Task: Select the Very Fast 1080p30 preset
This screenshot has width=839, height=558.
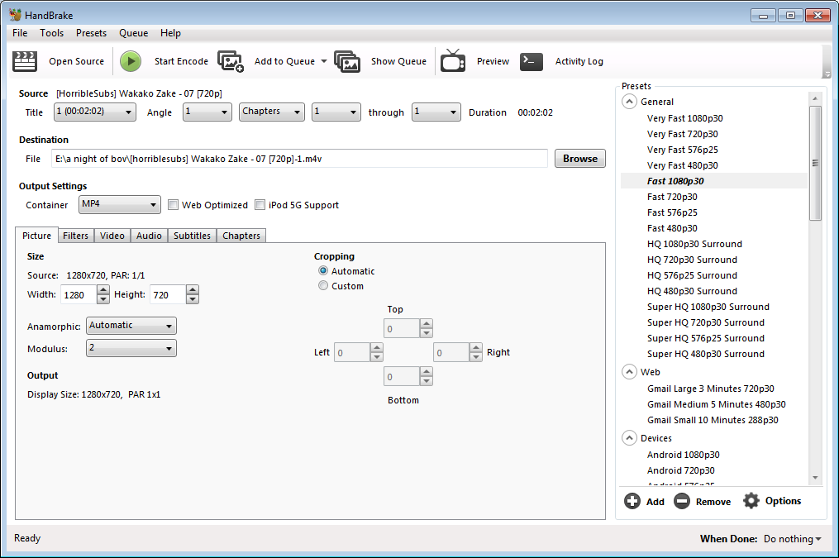Action: pyautogui.click(x=685, y=118)
